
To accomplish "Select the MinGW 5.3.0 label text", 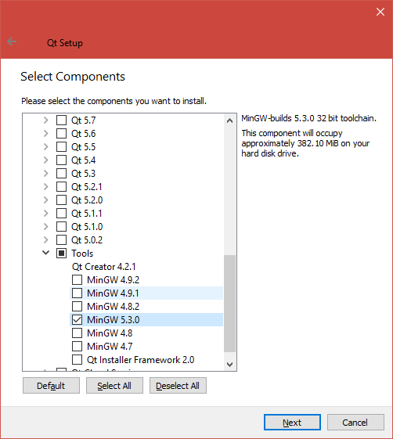I will [114, 320].
